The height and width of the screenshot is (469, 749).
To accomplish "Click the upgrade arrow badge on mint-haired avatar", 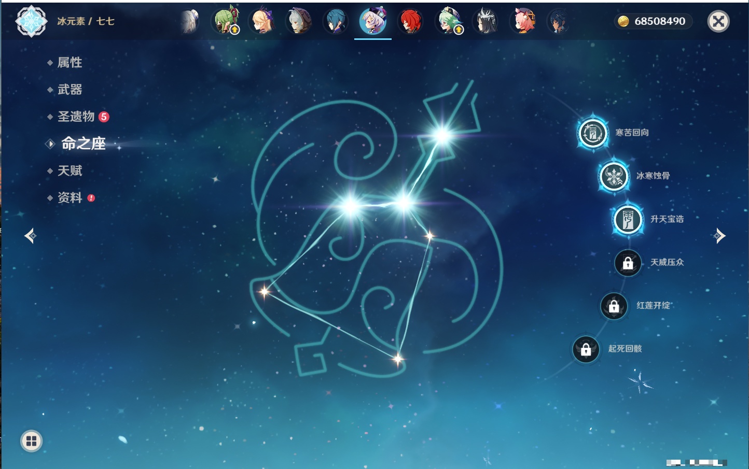I will click(x=459, y=30).
